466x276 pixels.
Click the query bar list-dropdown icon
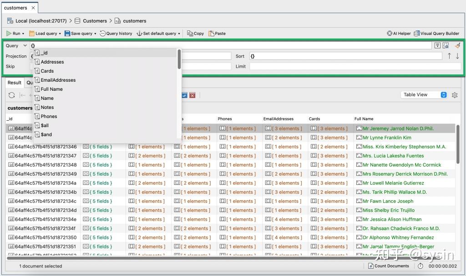click(437, 45)
